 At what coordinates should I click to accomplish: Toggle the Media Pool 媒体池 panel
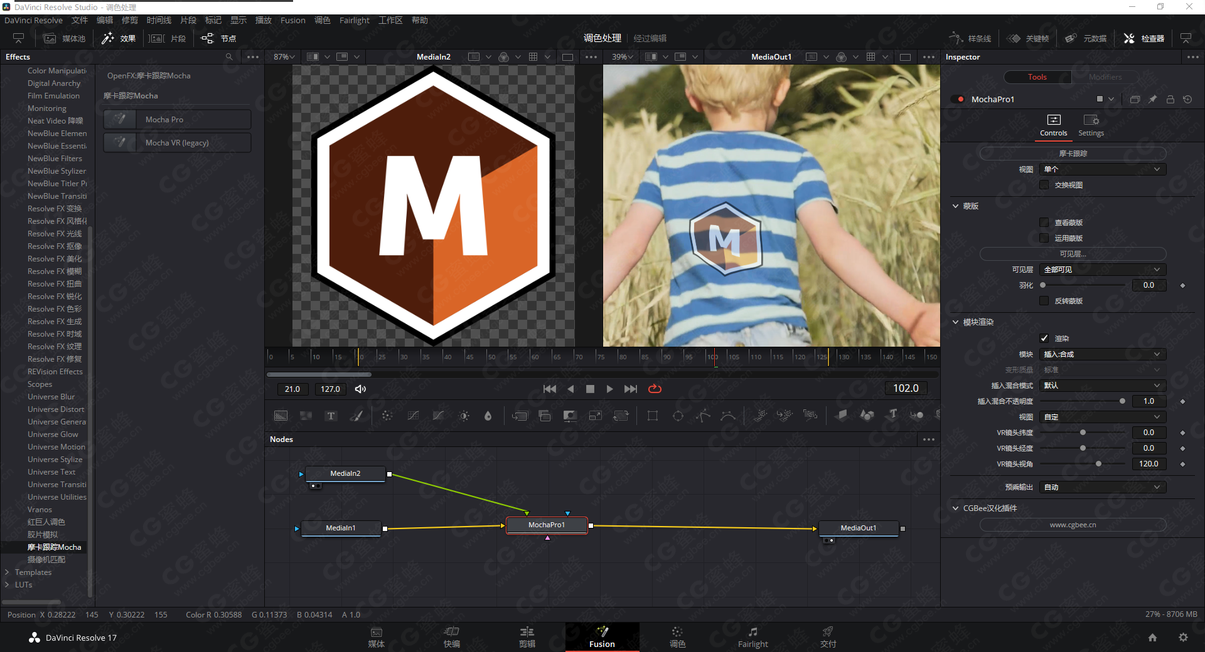pos(64,38)
